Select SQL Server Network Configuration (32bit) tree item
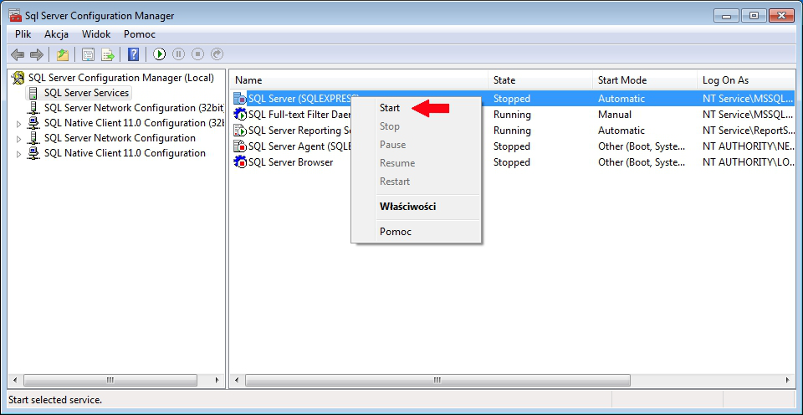This screenshot has width=803, height=415. [134, 108]
